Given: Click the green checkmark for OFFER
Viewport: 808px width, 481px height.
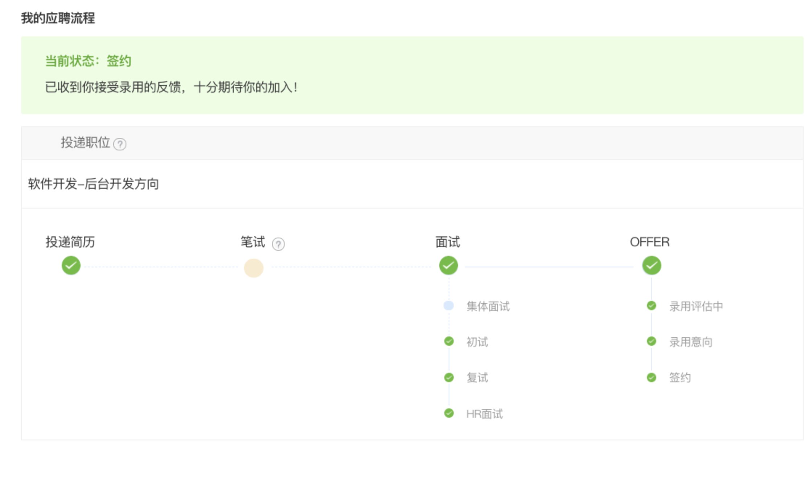Looking at the screenshot, I should [652, 265].
